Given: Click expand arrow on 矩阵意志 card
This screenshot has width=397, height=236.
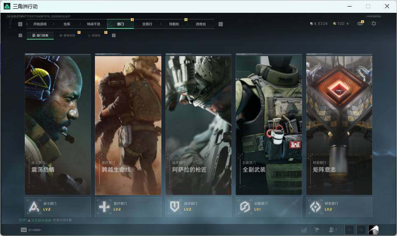Looking at the screenshot, I should 310,156.
